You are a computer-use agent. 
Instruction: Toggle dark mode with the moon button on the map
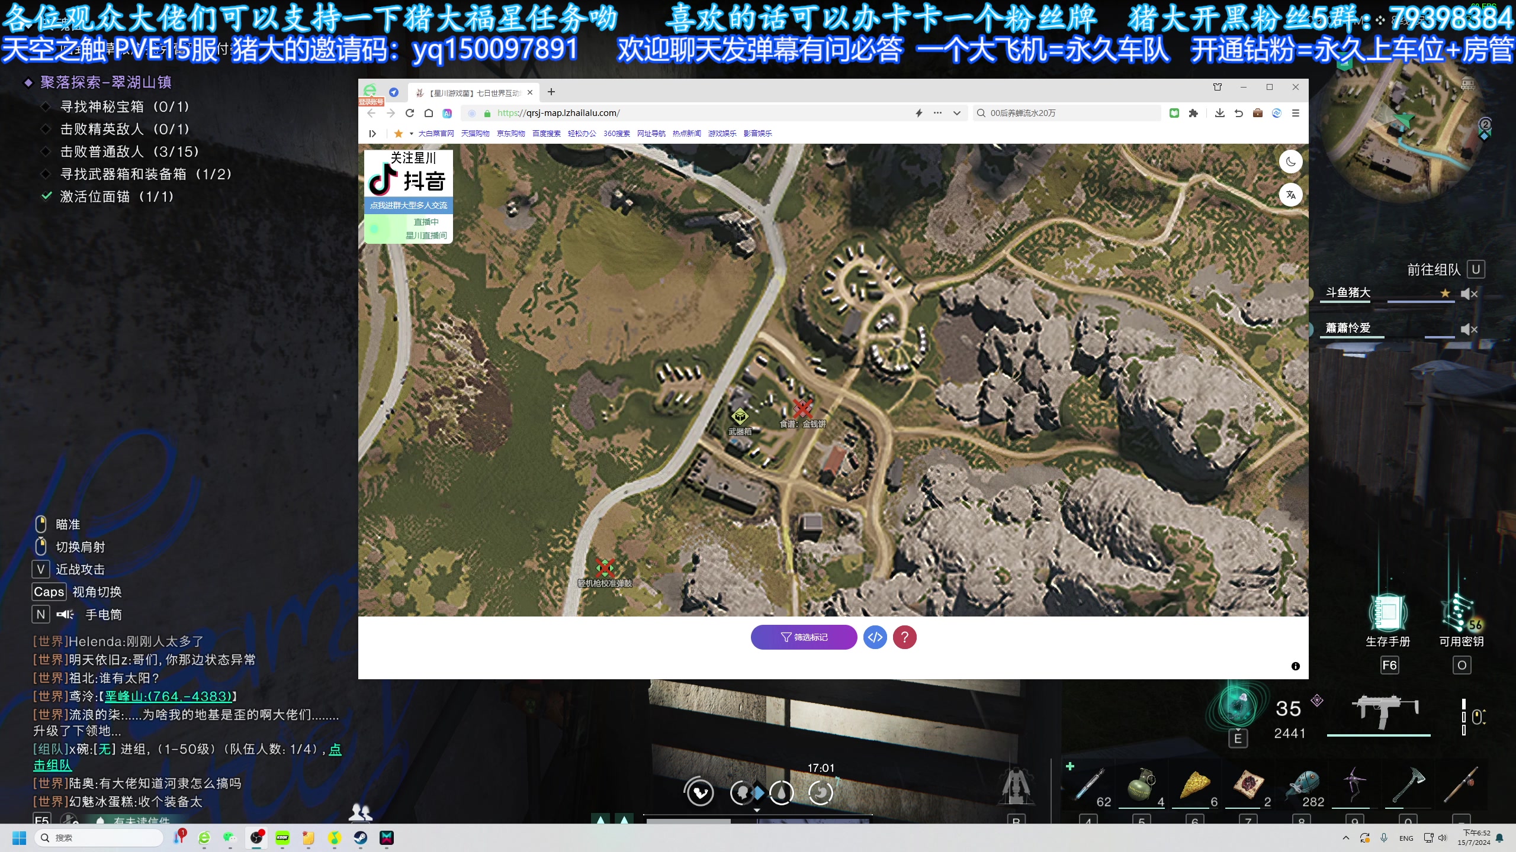tap(1290, 162)
